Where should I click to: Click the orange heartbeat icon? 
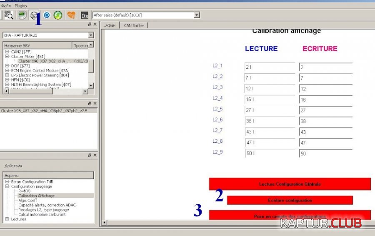click(x=71, y=15)
